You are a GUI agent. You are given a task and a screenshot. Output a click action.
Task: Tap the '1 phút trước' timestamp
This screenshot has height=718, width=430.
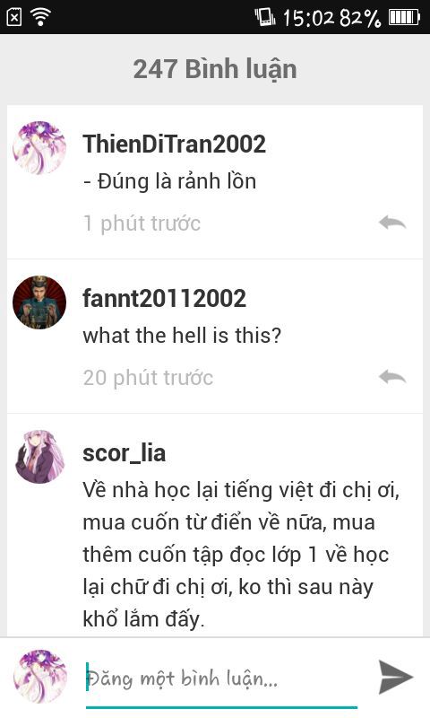click(x=142, y=223)
